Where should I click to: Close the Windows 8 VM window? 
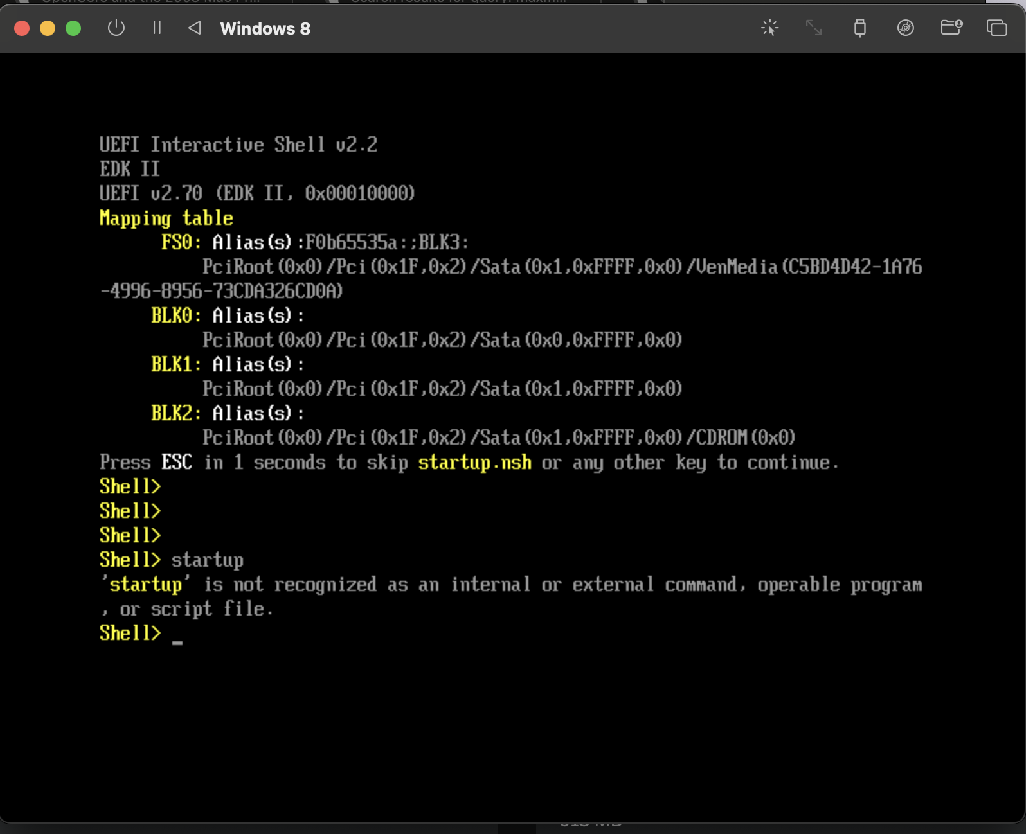[22, 28]
